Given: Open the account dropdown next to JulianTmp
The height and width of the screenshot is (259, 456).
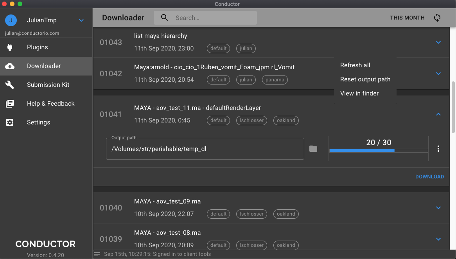Looking at the screenshot, I should [x=81, y=20].
